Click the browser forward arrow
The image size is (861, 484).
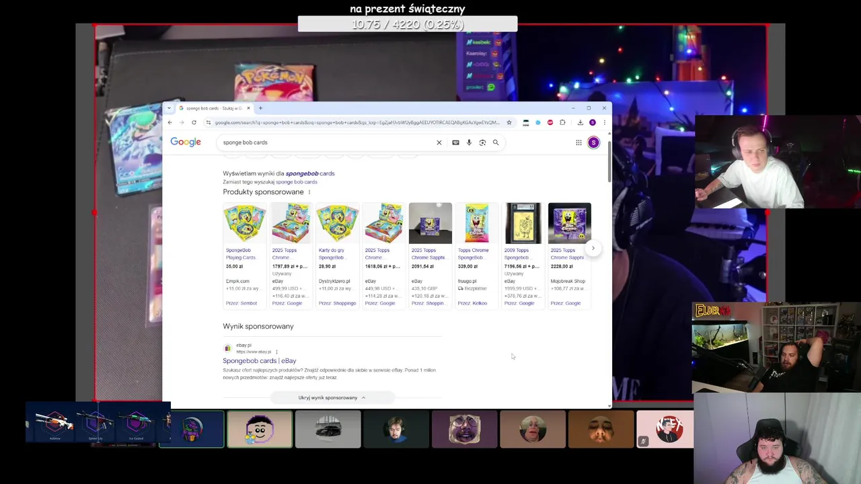pyautogui.click(x=182, y=122)
